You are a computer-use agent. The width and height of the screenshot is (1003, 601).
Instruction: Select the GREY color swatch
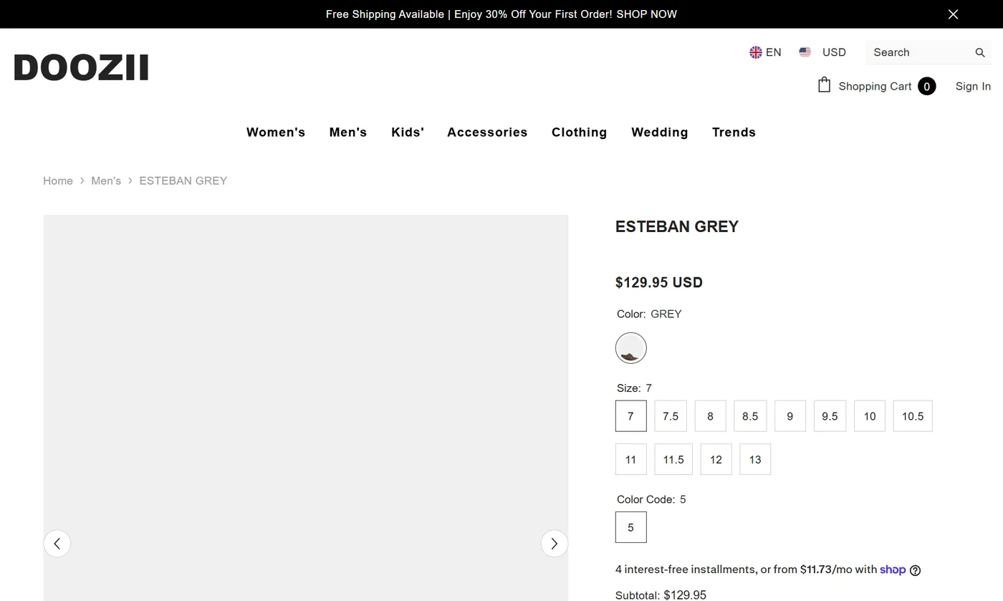[631, 348]
